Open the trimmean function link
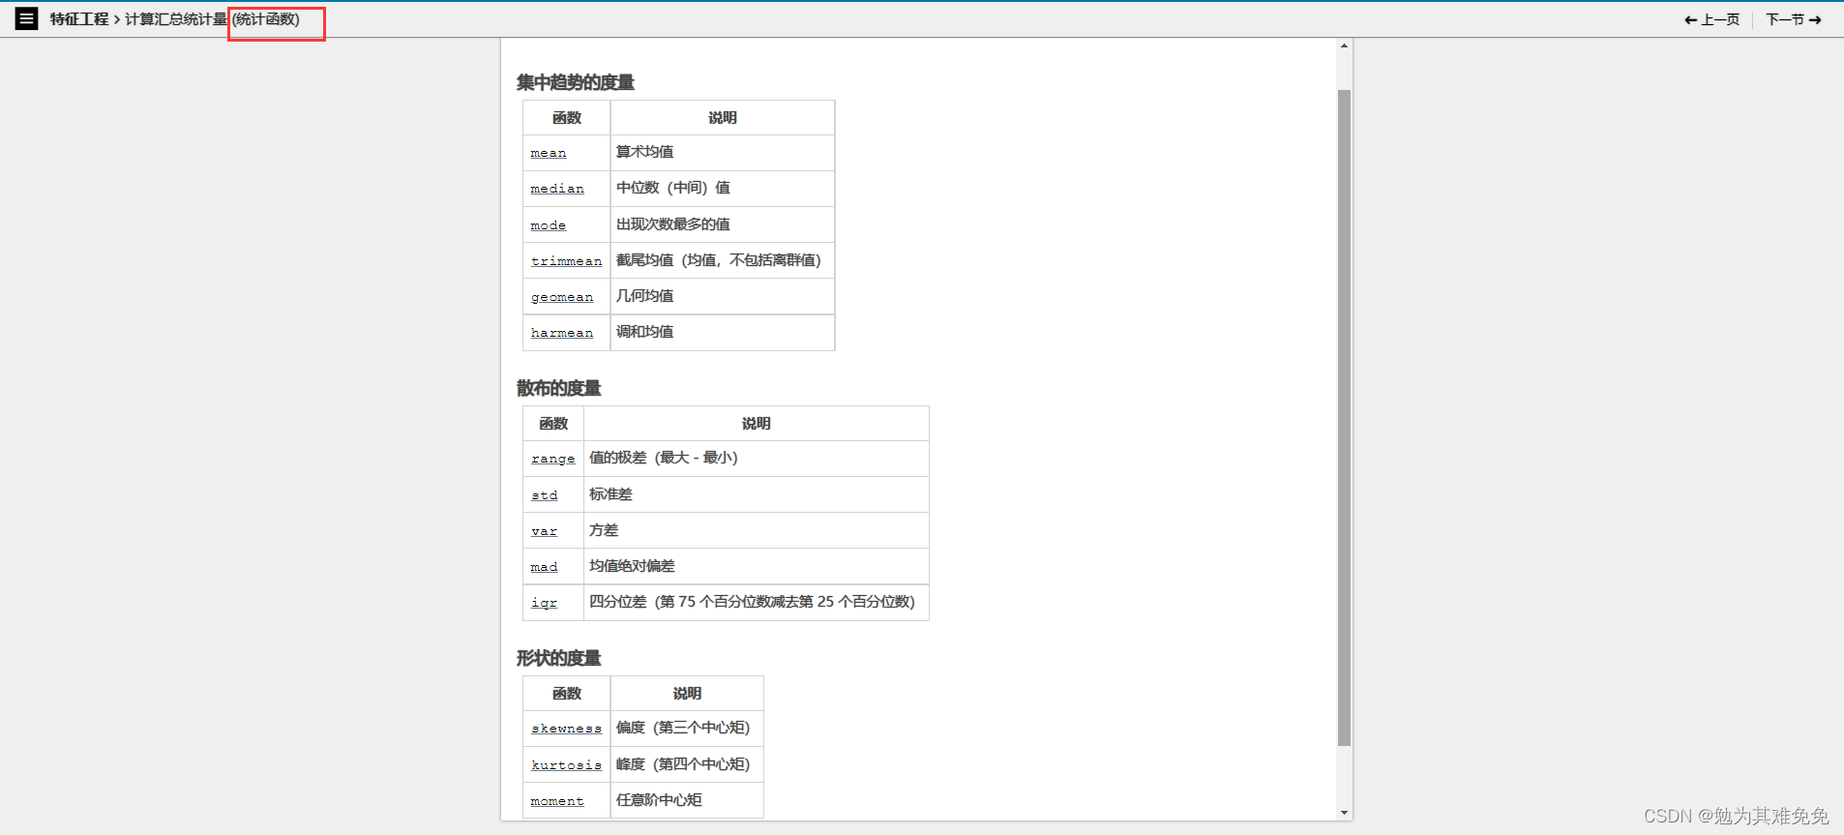 coord(566,261)
